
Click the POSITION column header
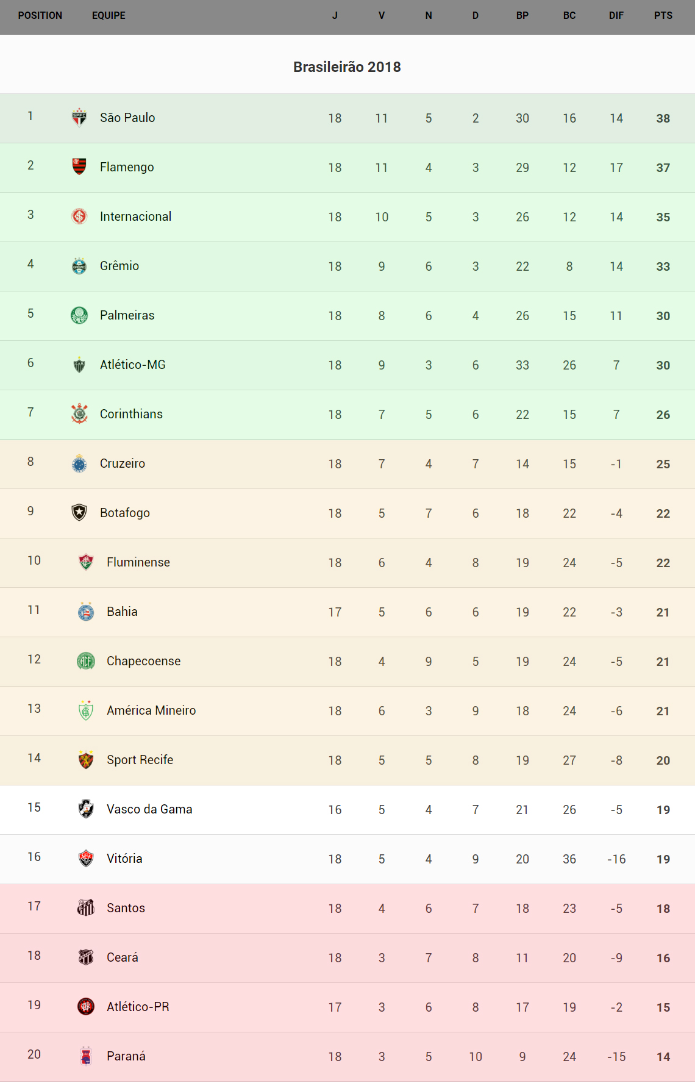[40, 16]
